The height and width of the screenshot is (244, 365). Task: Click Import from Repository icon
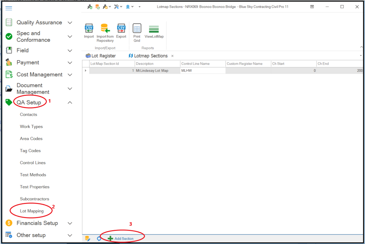(x=105, y=29)
